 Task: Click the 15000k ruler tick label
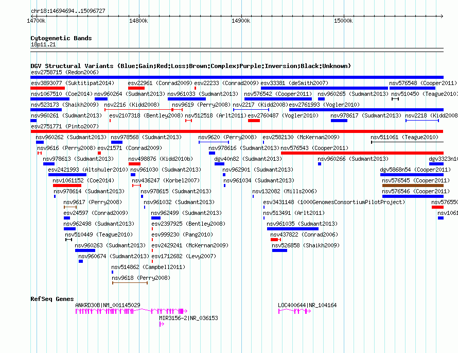pyautogui.click(x=343, y=21)
